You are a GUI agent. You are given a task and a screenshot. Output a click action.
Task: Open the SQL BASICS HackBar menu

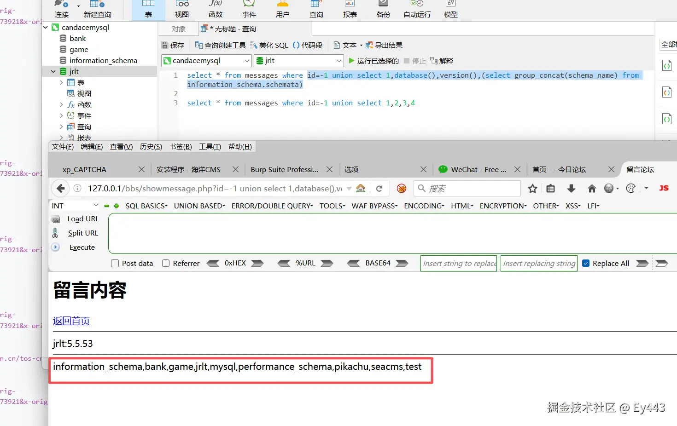click(x=146, y=206)
